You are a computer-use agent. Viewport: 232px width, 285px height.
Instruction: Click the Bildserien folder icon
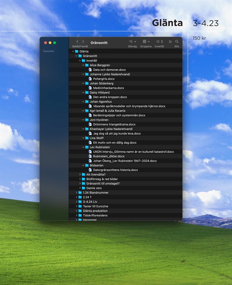coord(87,165)
